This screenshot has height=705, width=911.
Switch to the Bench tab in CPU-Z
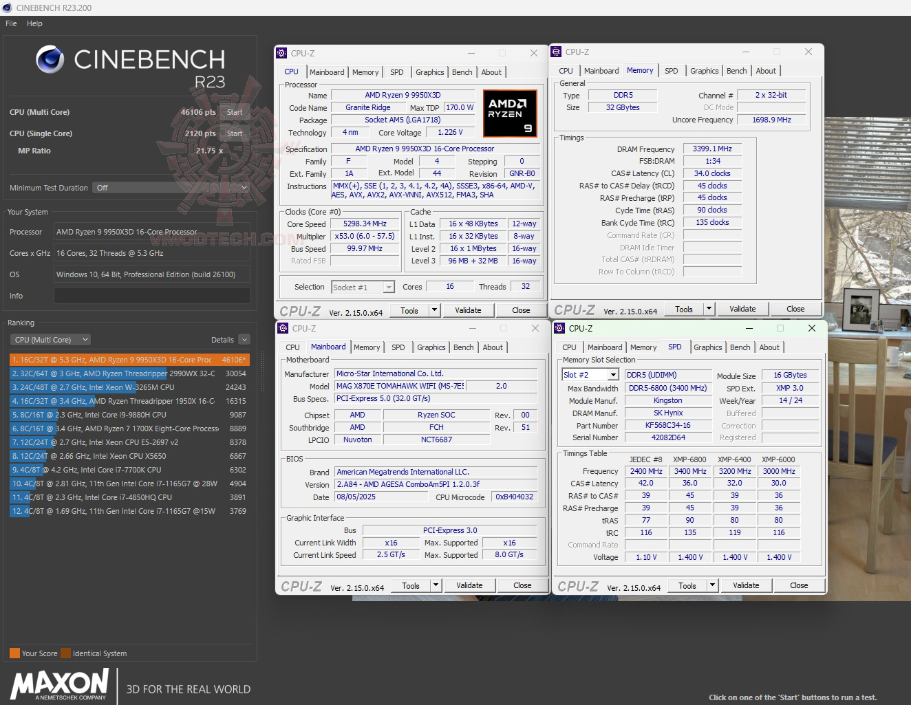click(462, 72)
